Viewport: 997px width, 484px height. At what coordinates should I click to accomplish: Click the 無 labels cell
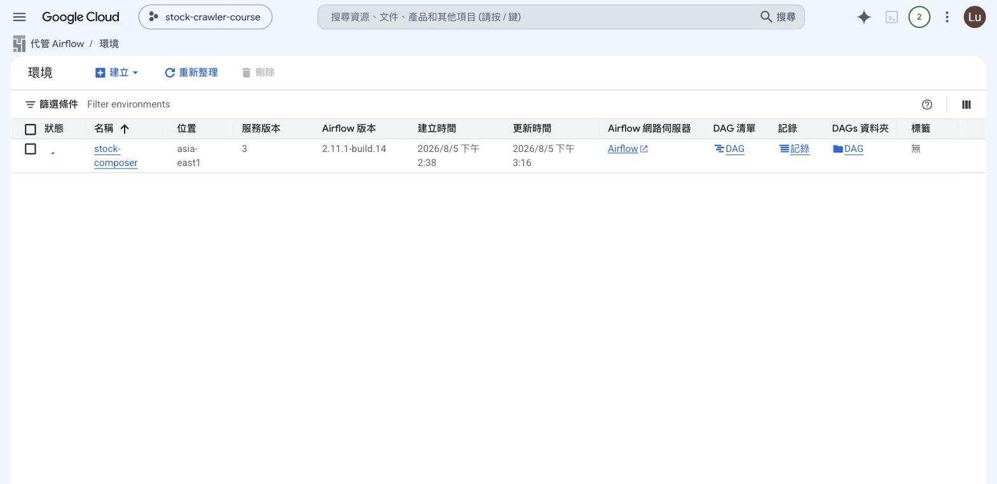[916, 149]
